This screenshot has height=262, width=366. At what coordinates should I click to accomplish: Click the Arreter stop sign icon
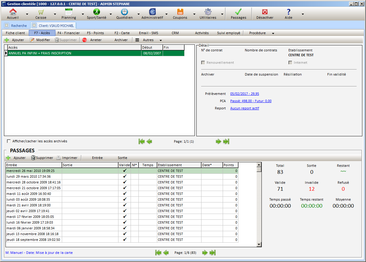pyautogui.click(x=85, y=40)
